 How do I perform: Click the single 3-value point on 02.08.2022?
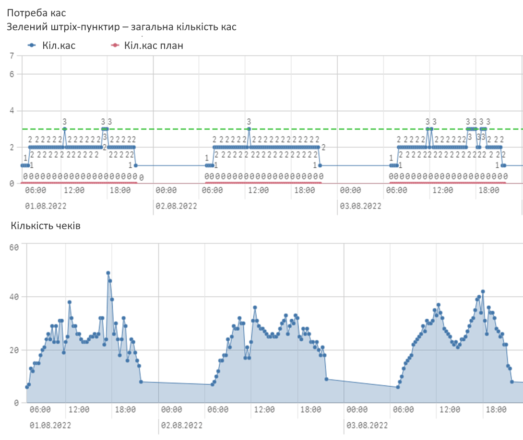(249, 129)
